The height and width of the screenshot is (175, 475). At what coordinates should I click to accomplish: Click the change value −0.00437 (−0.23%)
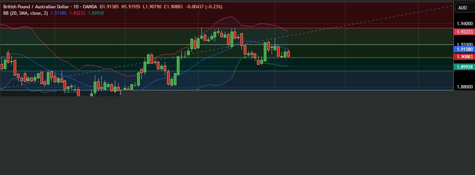coord(204,7)
